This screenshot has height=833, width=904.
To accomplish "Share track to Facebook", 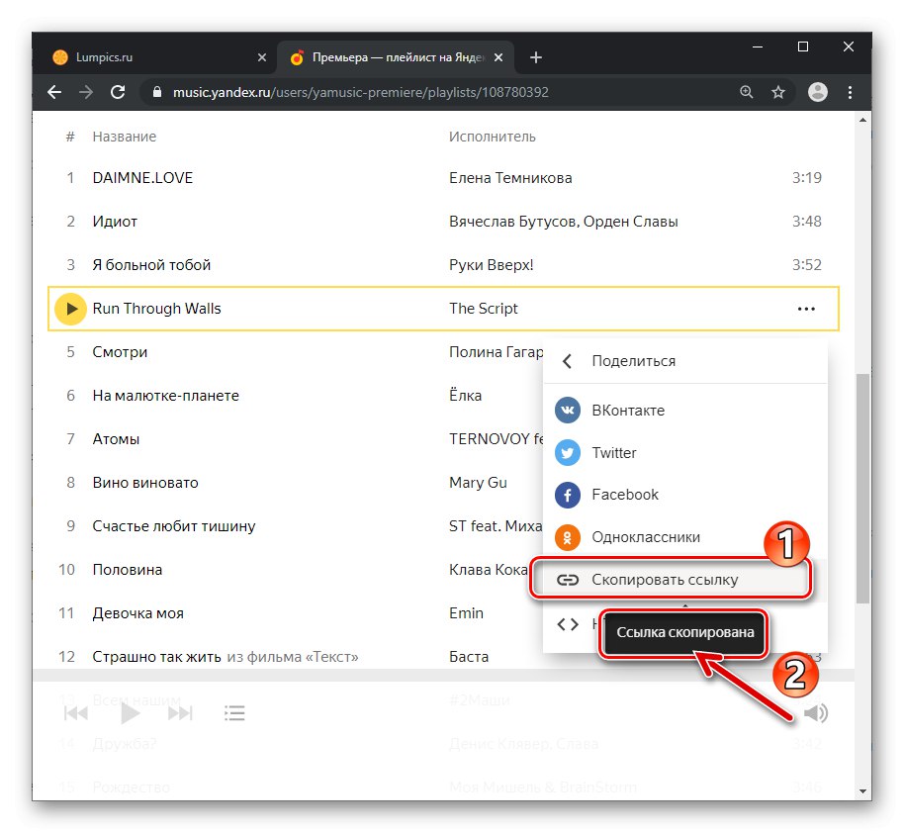I will pos(684,495).
